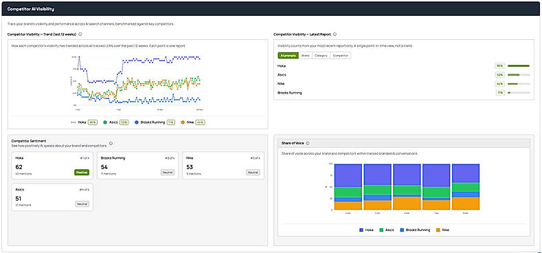Click '#2 of 4' rank on Brooks Running card
The image size is (542, 253).
point(170,158)
